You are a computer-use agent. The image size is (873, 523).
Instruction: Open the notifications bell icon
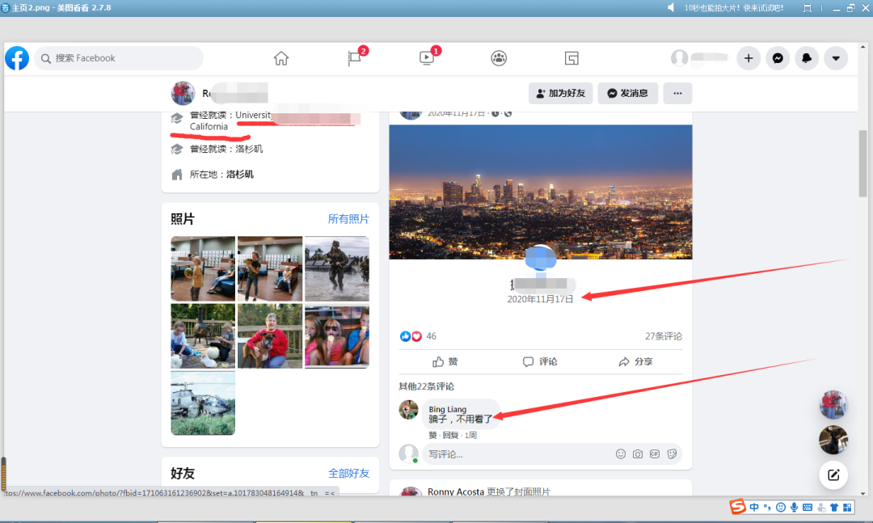[x=807, y=58]
